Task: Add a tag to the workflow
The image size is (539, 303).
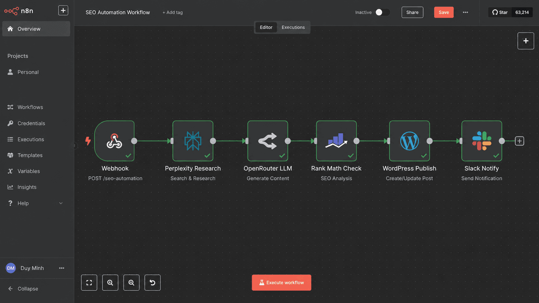Action: click(x=172, y=13)
